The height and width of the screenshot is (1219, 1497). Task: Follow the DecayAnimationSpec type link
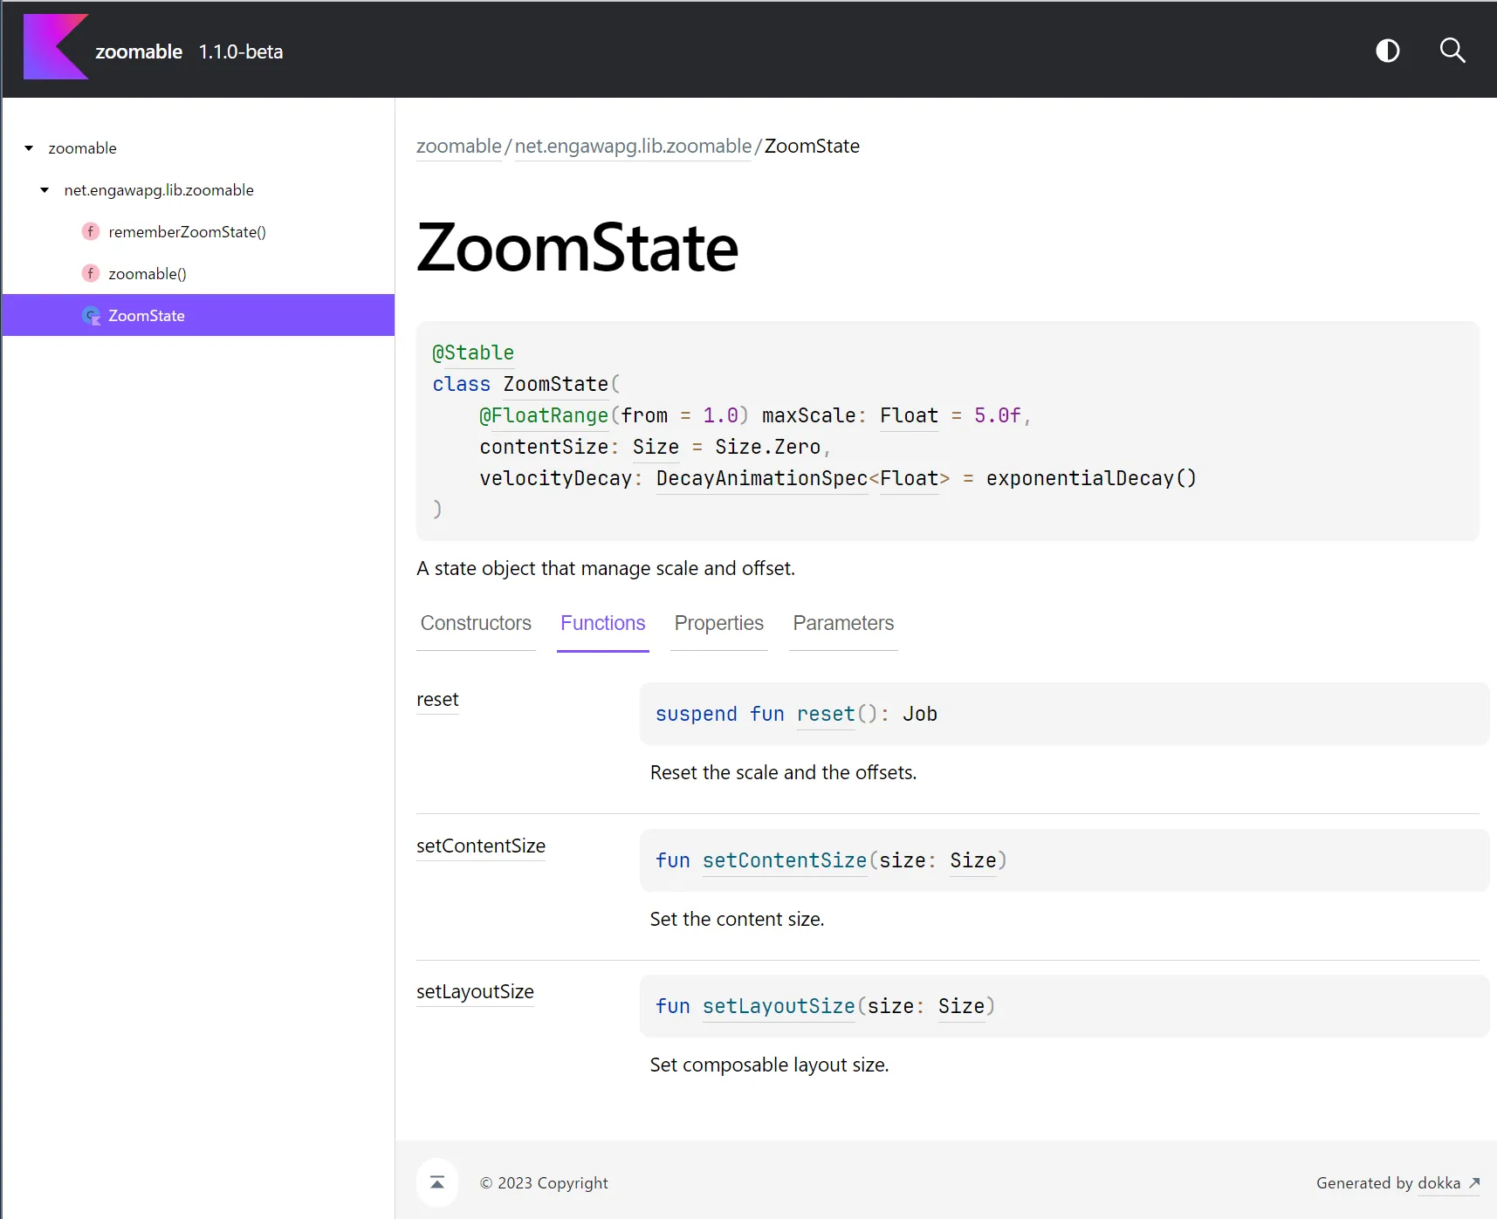tap(761, 479)
